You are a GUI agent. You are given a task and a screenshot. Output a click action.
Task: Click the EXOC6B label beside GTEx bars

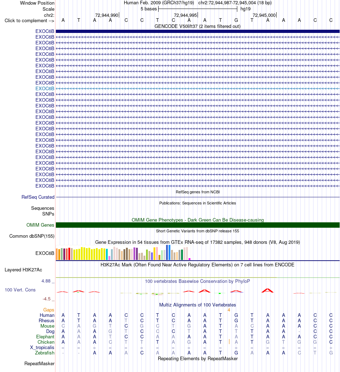[45, 253]
